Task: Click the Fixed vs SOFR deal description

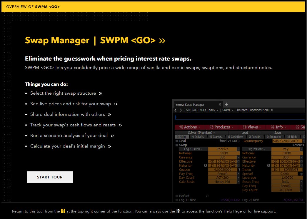Action: pos(229,141)
